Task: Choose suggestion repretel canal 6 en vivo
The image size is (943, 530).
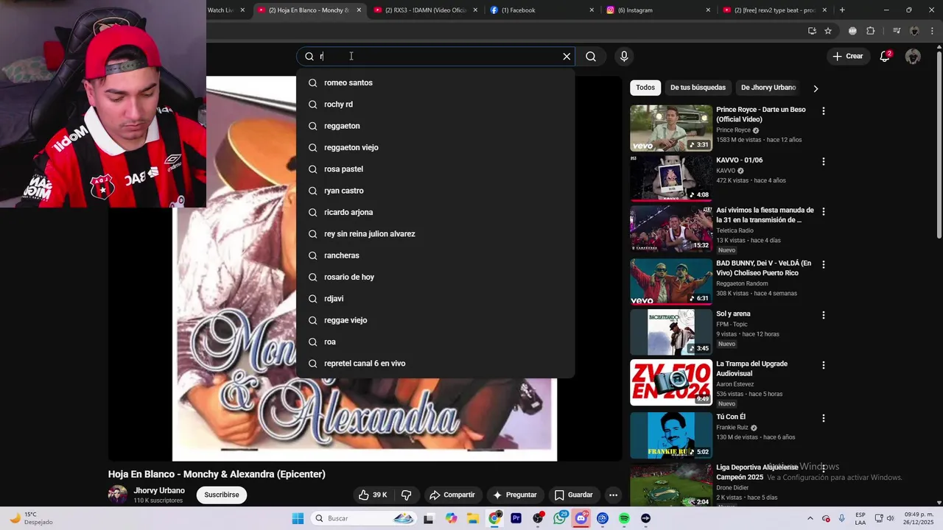Action: (x=435, y=364)
